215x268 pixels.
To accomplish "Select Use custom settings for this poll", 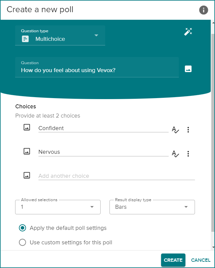I will (22, 243).
